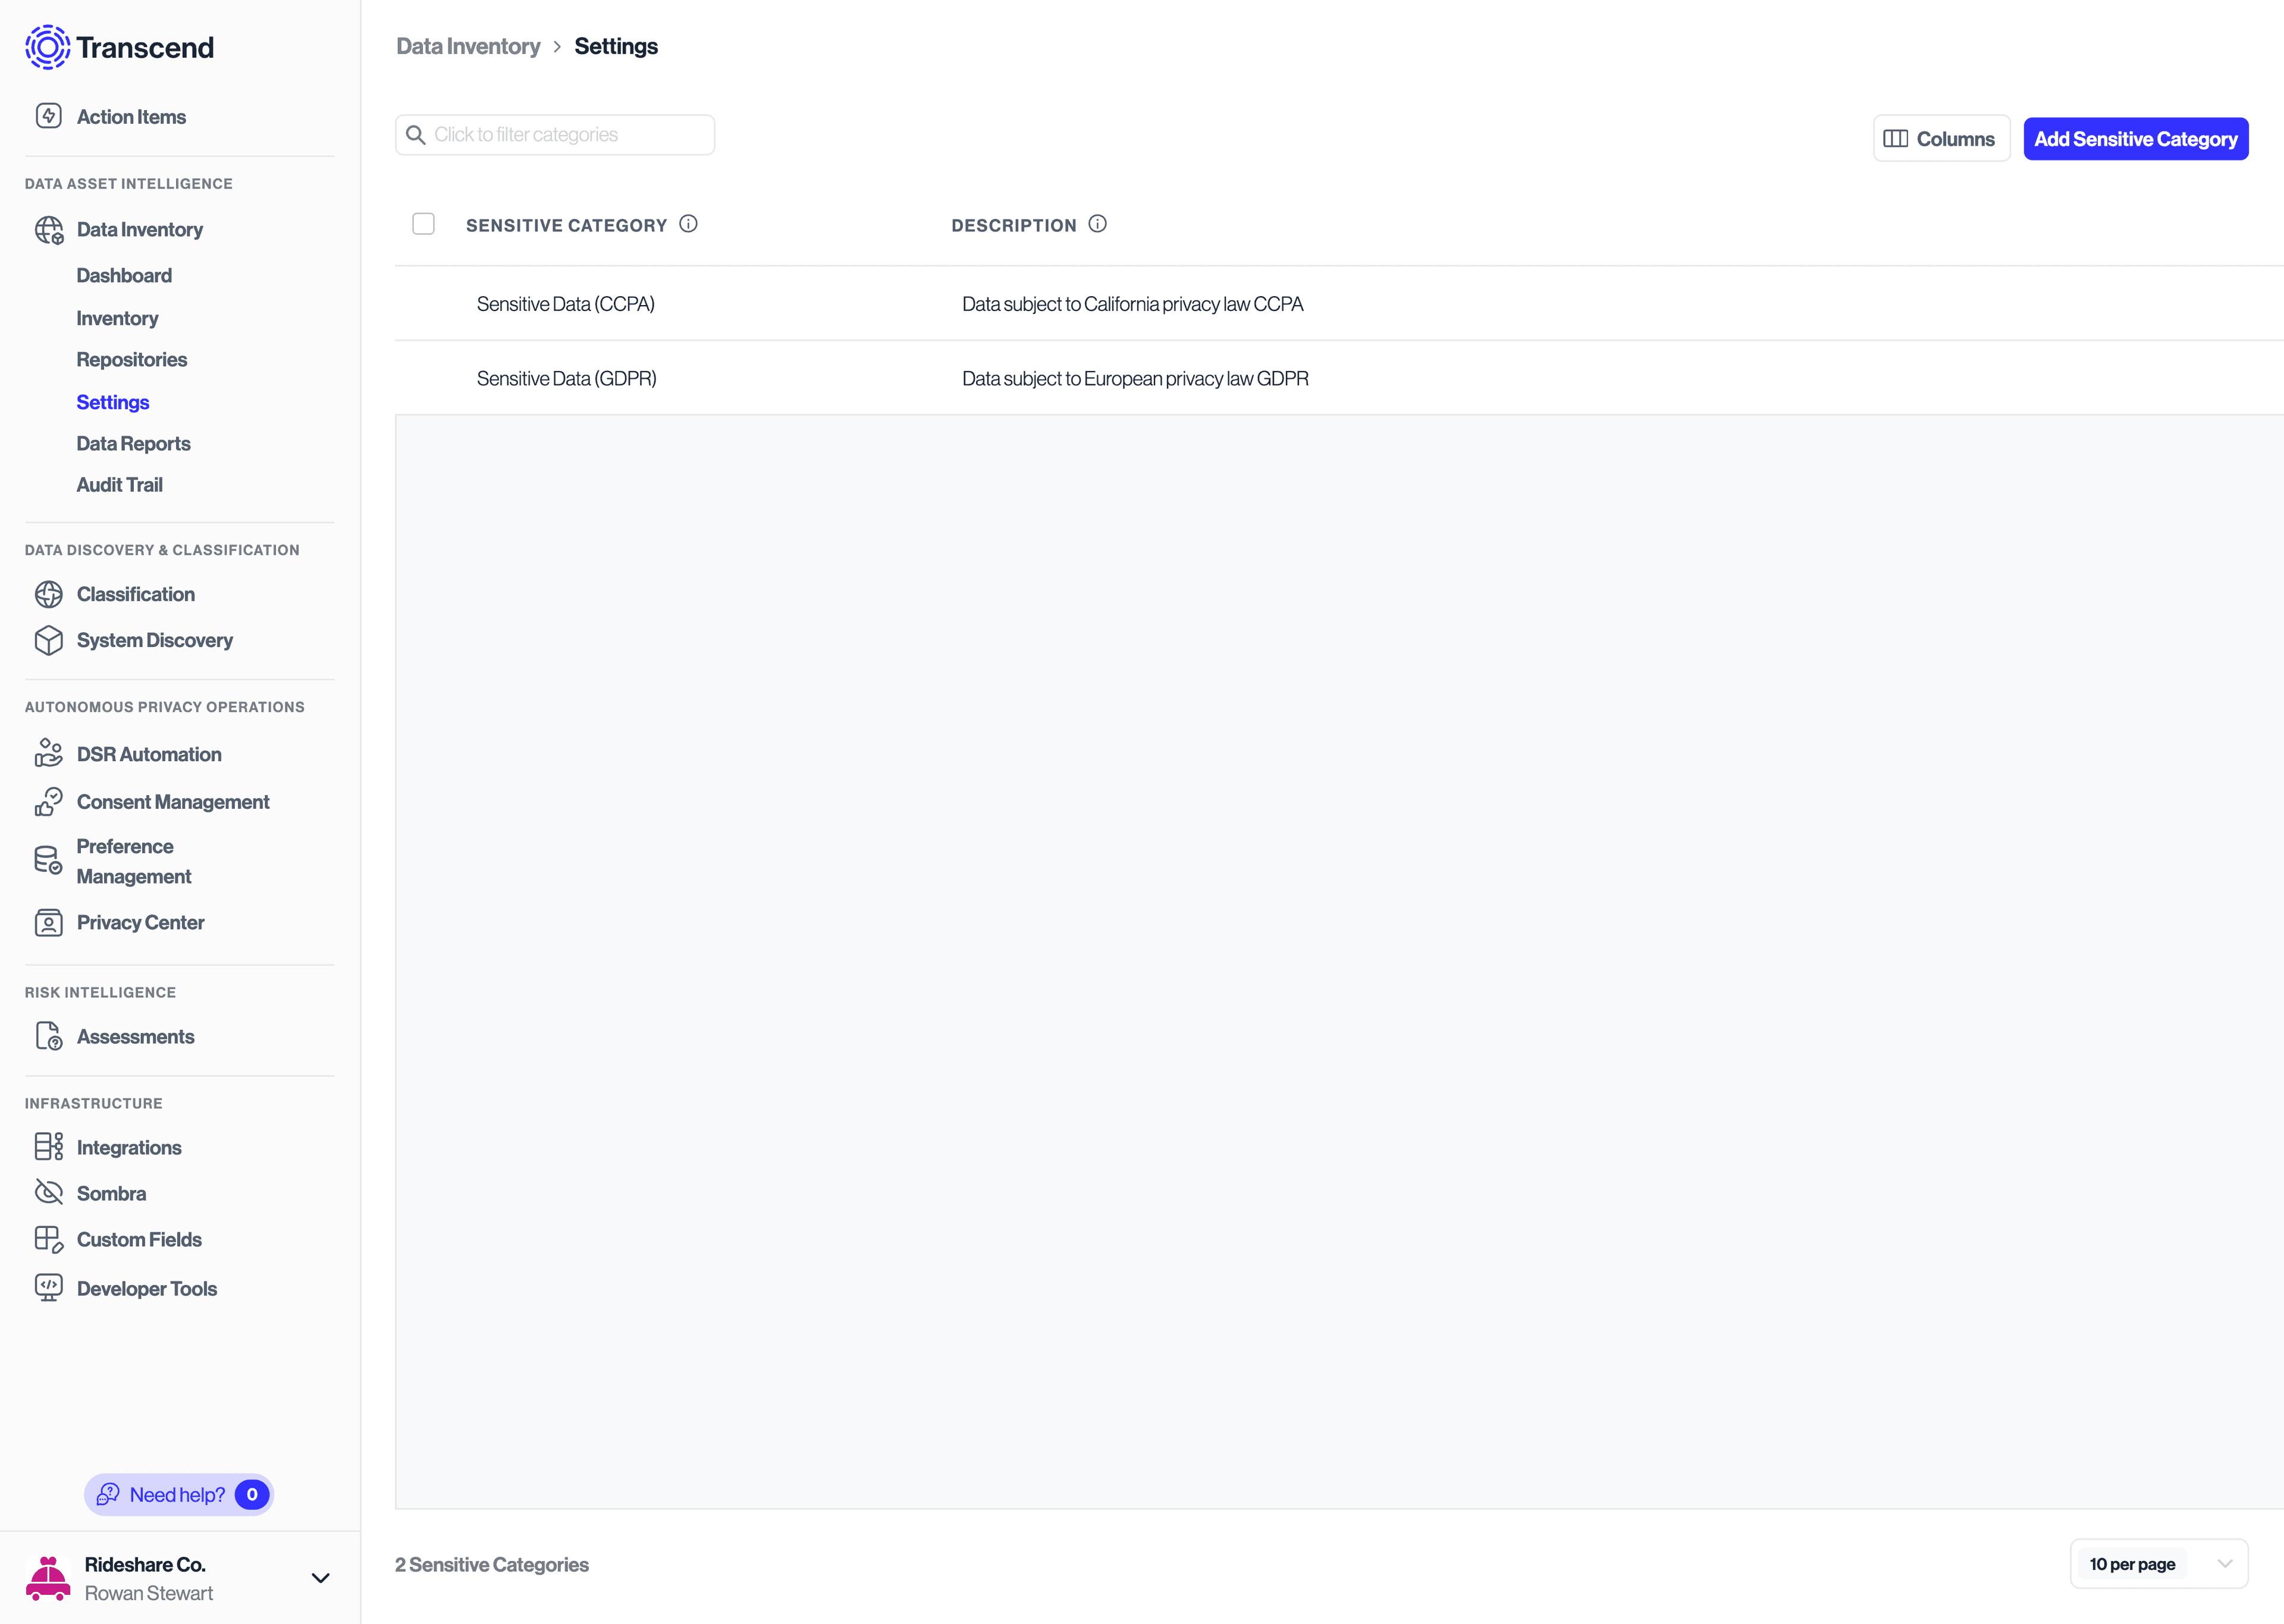Click the DSR Automation icon

pos(49,753)
